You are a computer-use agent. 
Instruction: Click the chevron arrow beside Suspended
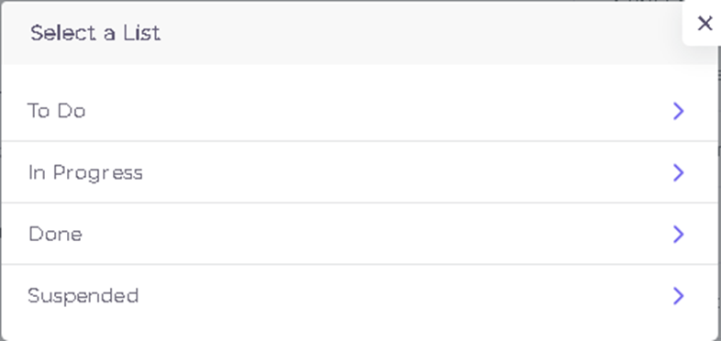679,296
